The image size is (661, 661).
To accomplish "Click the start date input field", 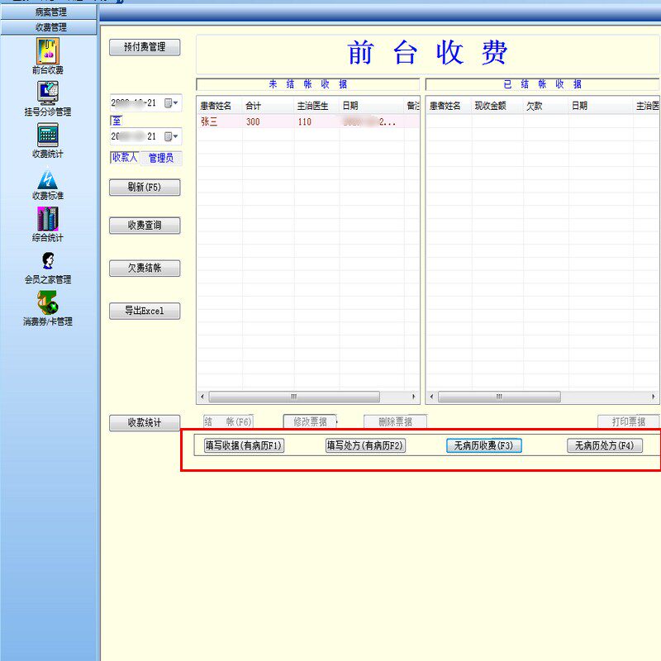I will point(146,102).
